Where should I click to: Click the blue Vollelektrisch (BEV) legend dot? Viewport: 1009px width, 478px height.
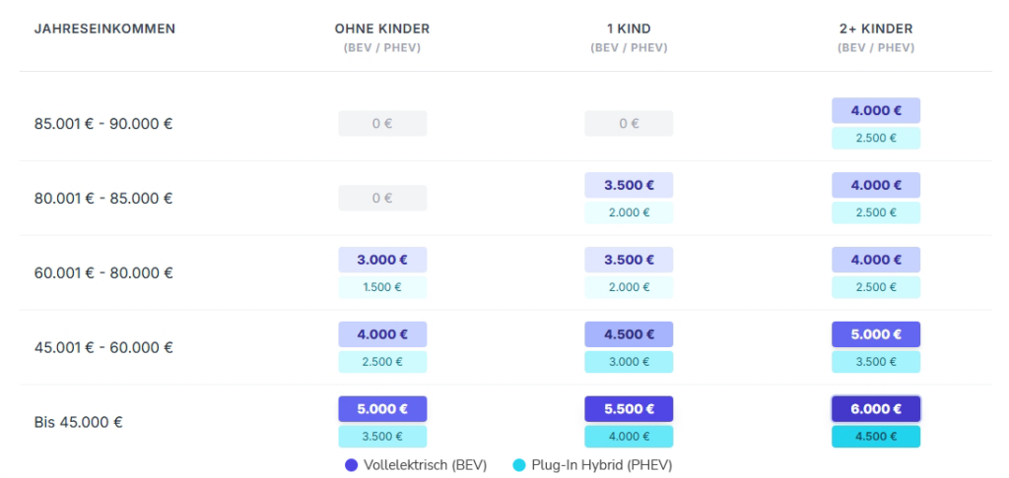coord(351,465)
